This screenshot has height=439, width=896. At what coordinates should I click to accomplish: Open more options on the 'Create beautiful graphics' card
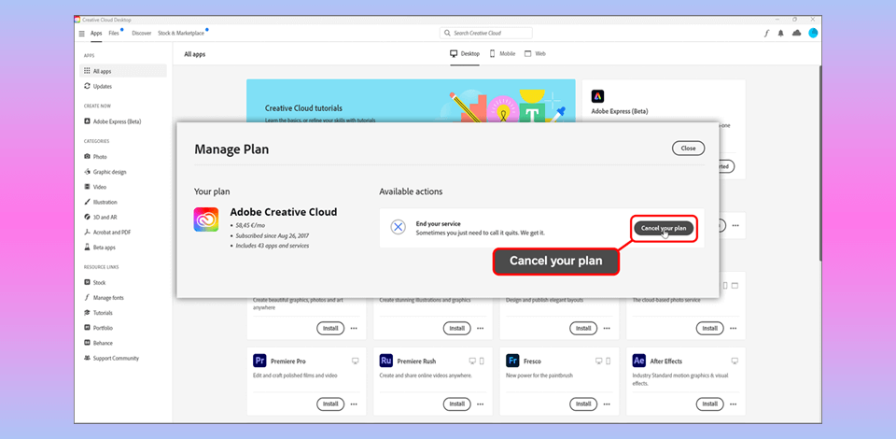click(x=354, y=329)
